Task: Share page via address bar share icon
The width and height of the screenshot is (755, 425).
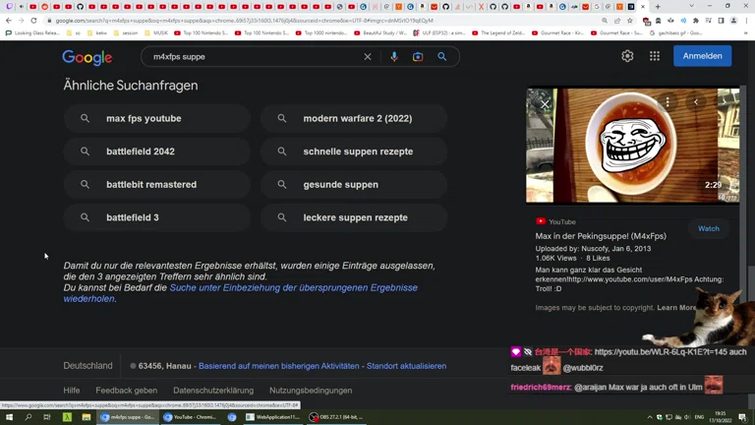Action: pos(617,21)
